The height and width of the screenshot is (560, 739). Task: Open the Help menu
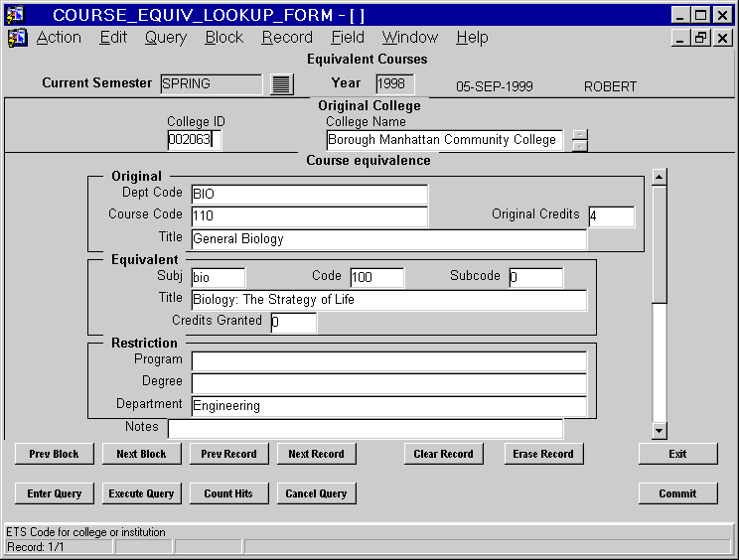472,37
